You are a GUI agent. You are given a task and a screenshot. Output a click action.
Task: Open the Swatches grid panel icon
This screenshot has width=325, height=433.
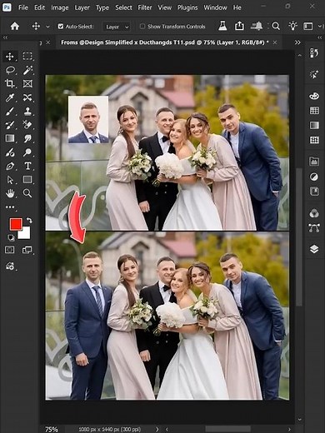click(314, 111)
